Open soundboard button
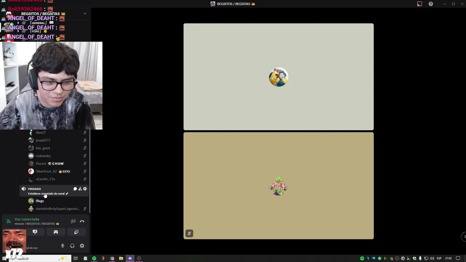466x262 pixels. pos(76,232)
